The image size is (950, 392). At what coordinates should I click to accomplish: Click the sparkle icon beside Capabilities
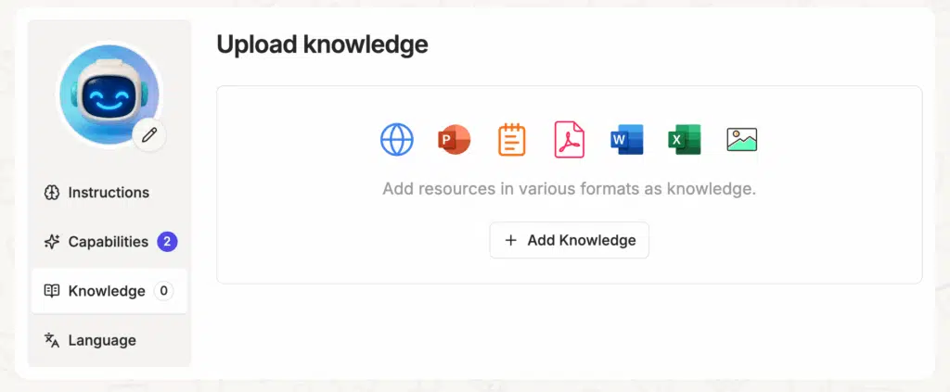click(52, 242)
